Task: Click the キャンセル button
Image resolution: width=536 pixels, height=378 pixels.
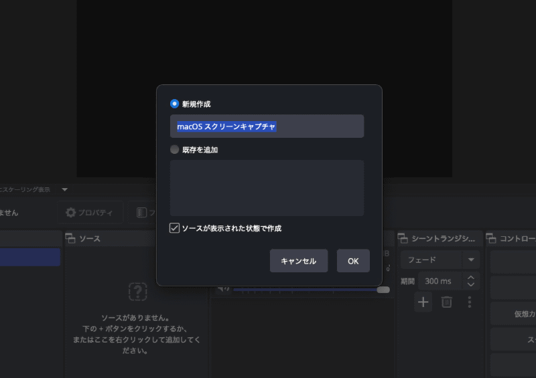Action: tap(299, 261)
